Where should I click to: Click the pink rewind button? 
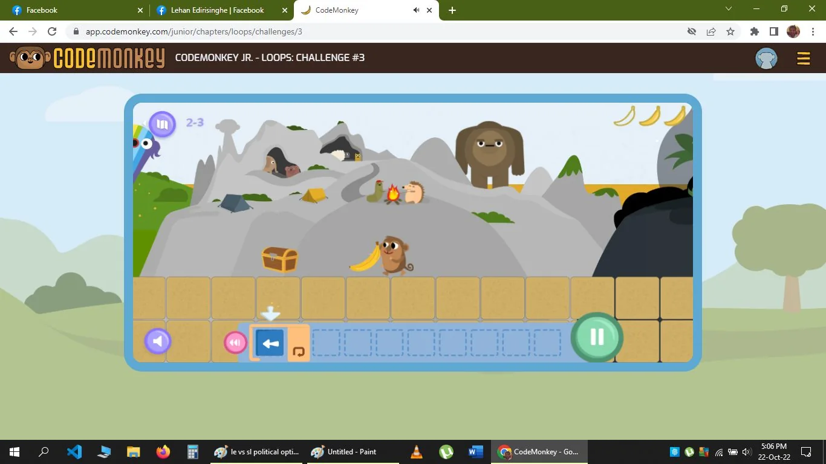[235, 343]
